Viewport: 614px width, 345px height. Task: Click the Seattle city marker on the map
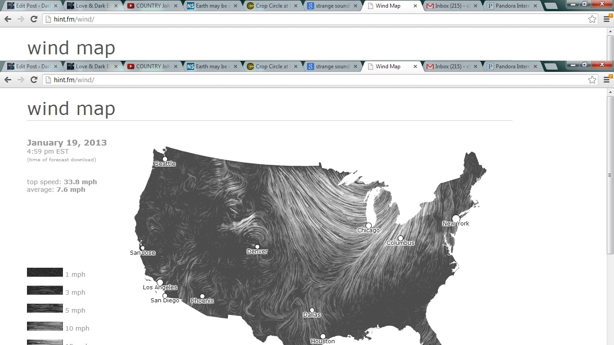(165, 159)
